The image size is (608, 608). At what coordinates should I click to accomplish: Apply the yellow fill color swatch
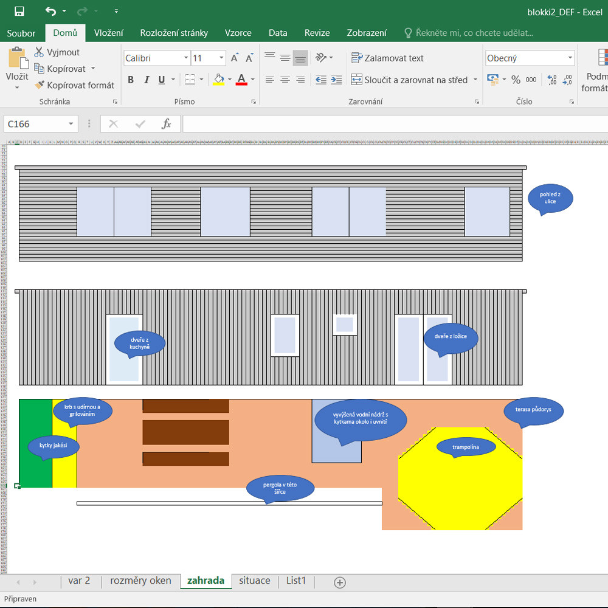pyautogui.click(x=219, y=80)
